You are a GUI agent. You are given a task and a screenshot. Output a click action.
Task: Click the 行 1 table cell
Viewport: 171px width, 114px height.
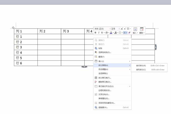click(x=26, y=37)
